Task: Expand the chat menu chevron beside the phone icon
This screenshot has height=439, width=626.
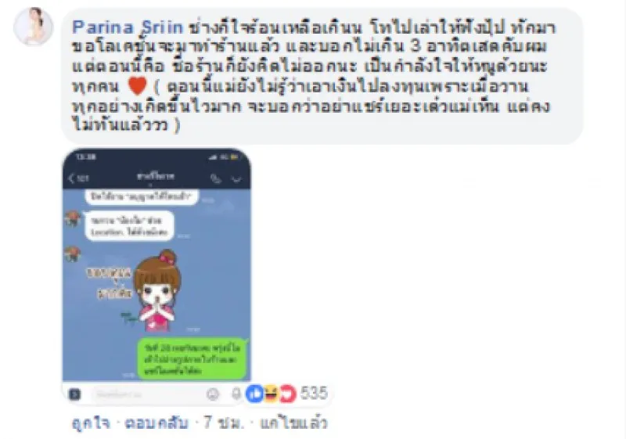Action: tap(237, 179)
